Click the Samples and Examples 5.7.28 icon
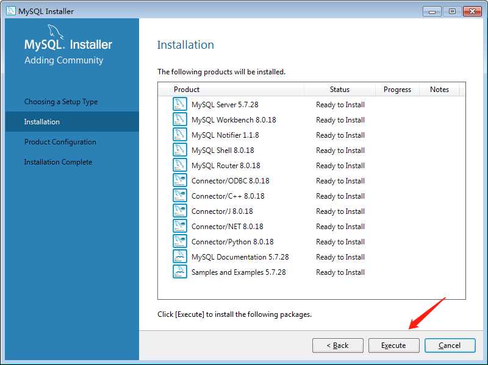 click(180, 272)
